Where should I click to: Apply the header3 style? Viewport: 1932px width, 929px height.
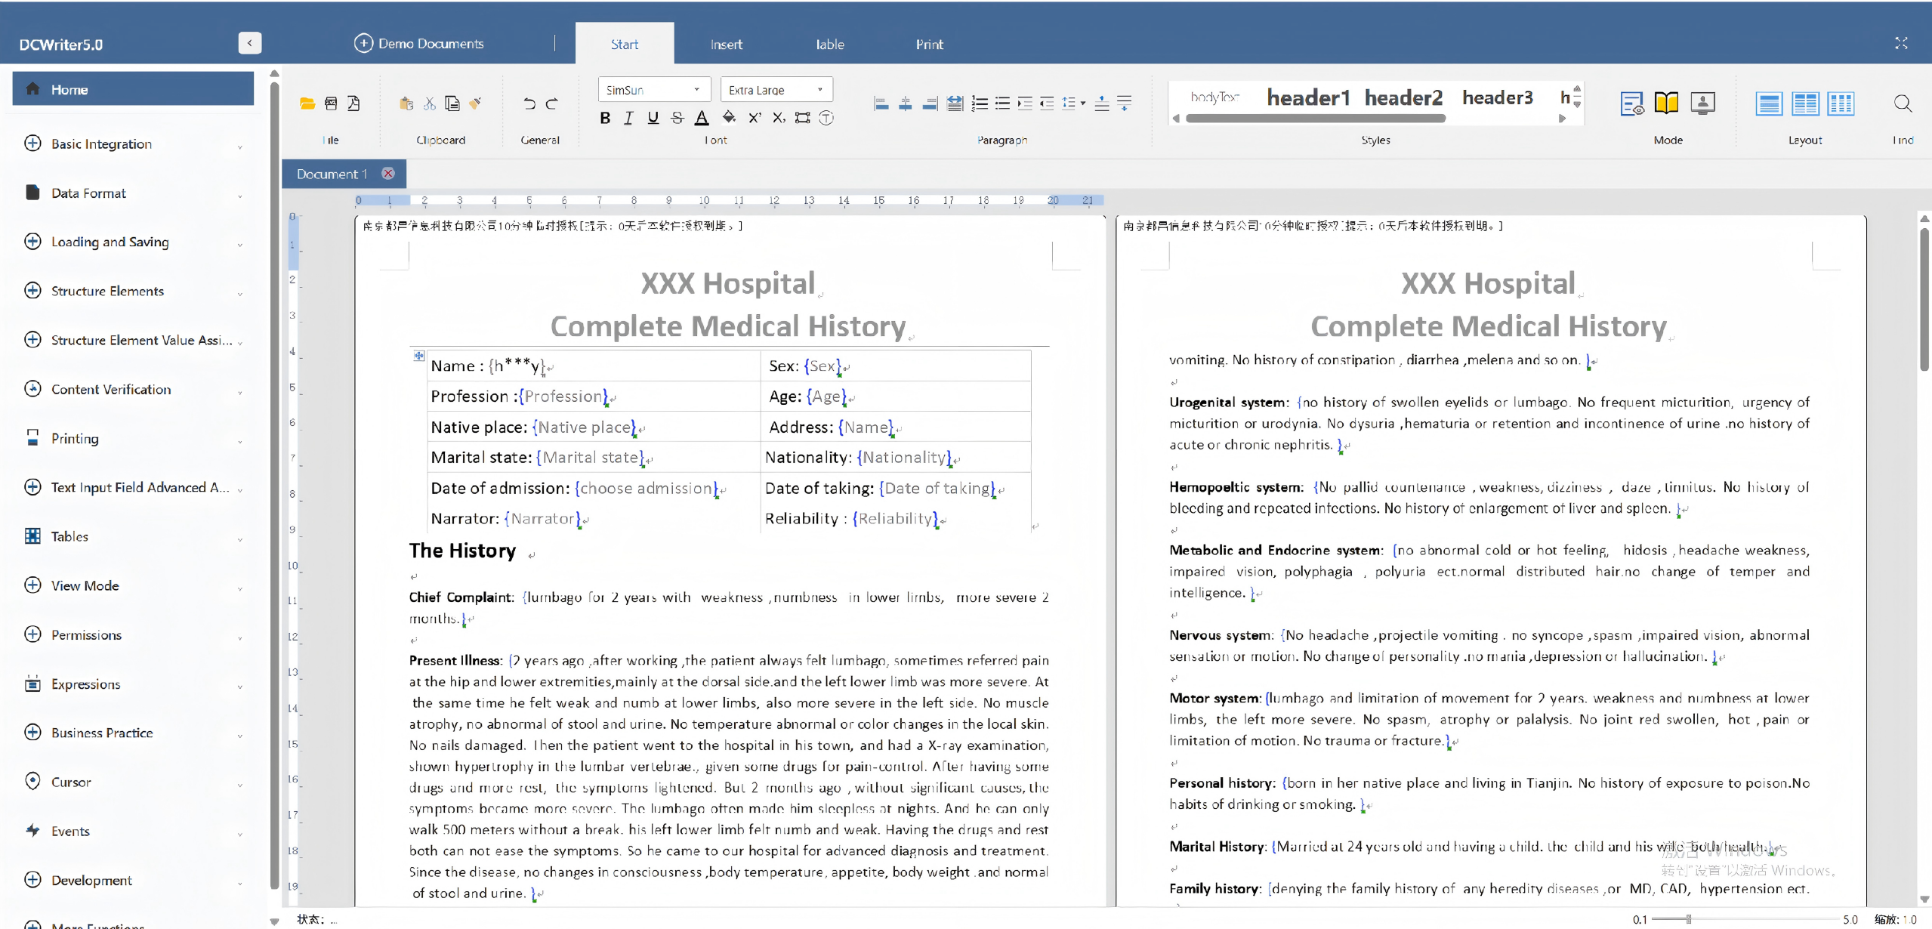[1498, 97]
